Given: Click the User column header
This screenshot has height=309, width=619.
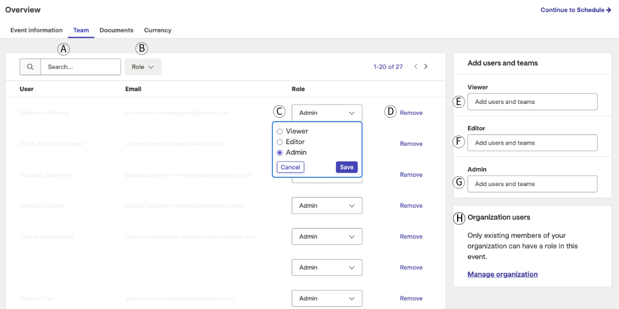Looking at the screenshot, I should pyautogui.click(x=26, y=89).
